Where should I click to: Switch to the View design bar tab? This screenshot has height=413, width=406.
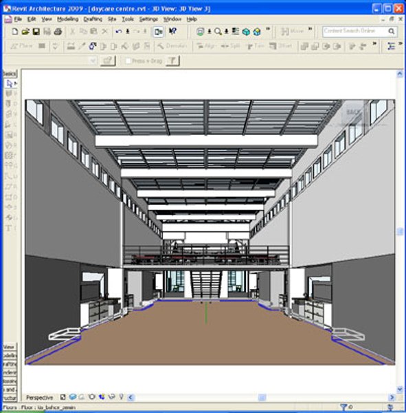[x=10, y=347]
